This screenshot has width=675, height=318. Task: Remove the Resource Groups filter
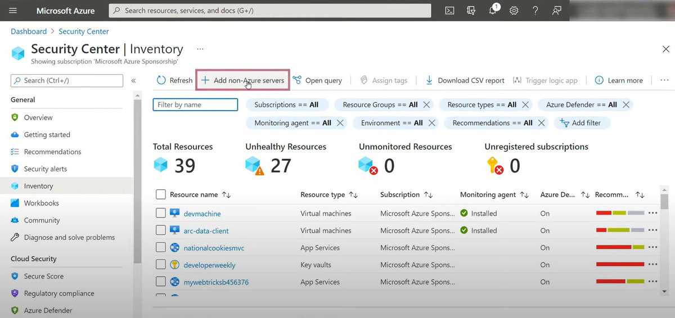click(426, 105)
